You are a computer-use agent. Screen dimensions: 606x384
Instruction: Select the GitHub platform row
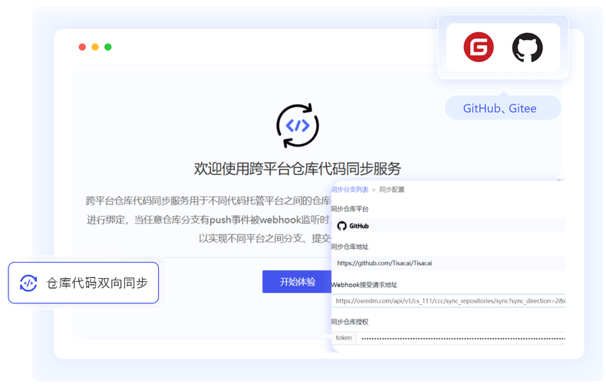click(x=448, y=226)
